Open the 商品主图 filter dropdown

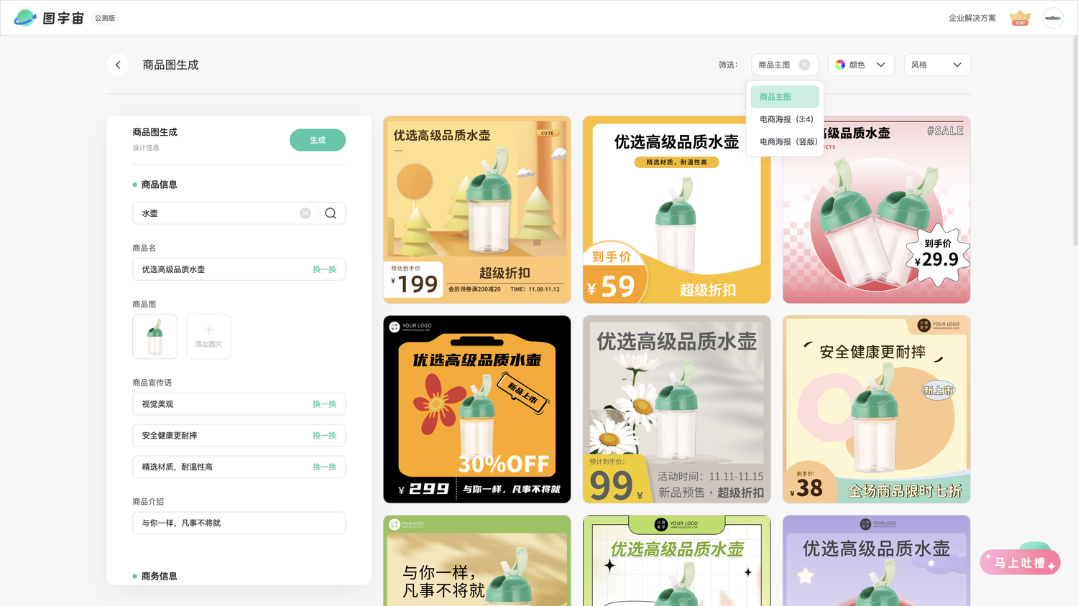(x=784, y=65)
